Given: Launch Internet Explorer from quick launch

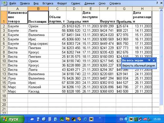Looking at the screenshot, I should [x=85, y=119].
